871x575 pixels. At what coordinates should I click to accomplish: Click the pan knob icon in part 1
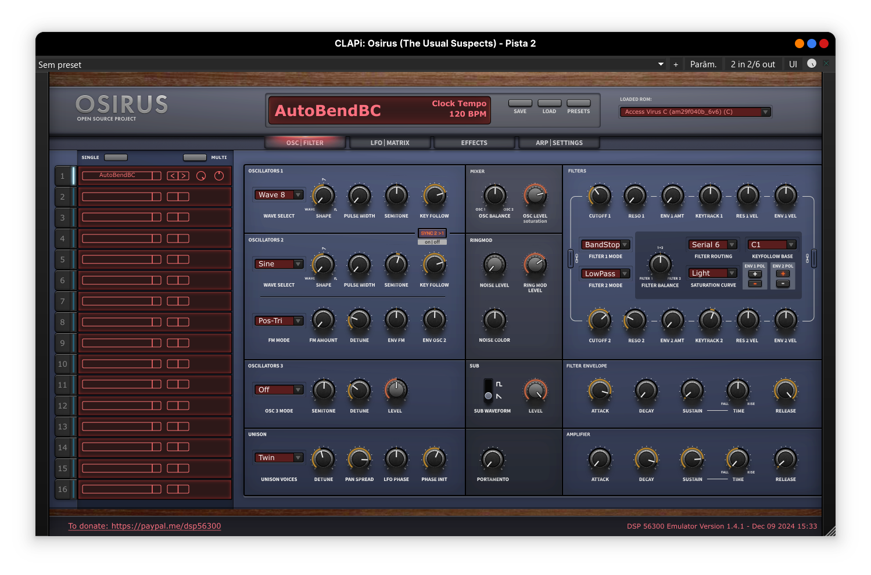coord(219,176)
